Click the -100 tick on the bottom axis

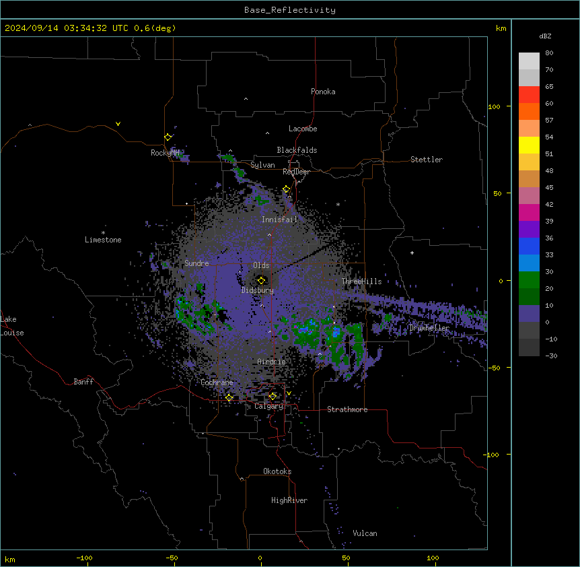coord(84,558)
